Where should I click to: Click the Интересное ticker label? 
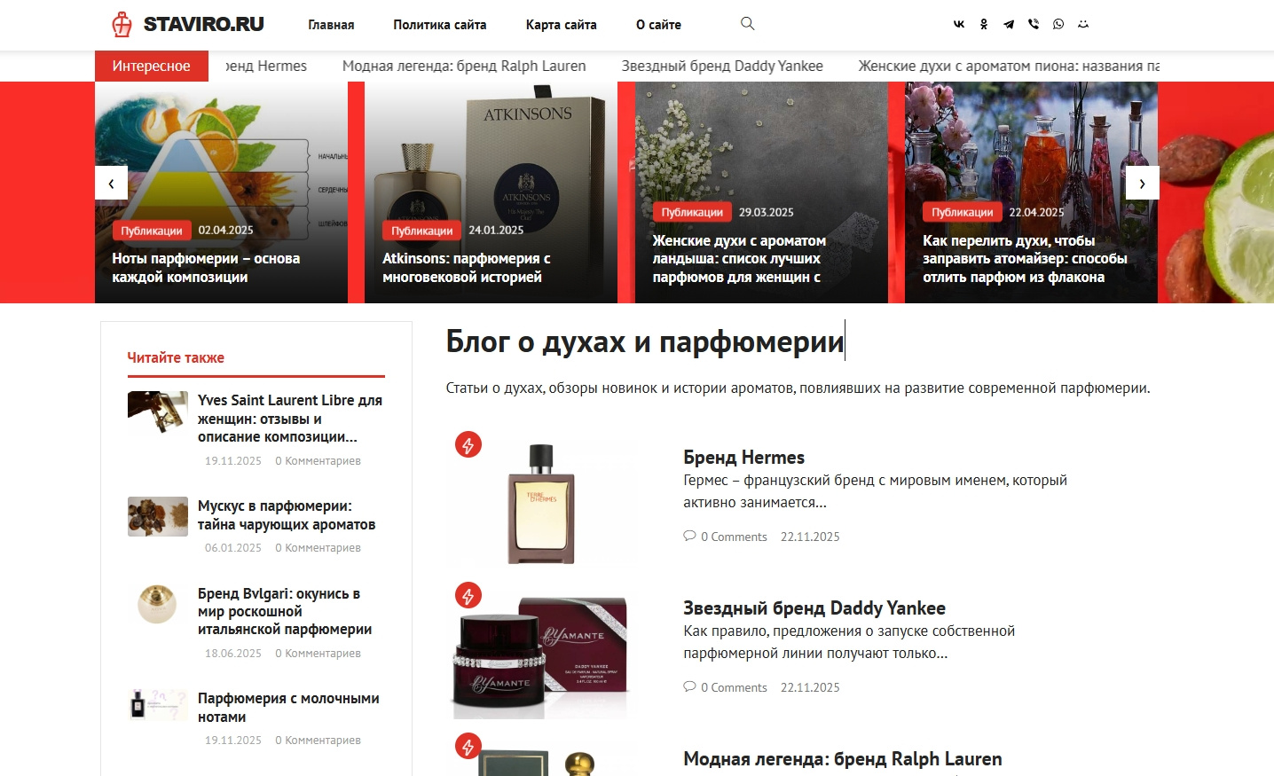[x=152, y=66]
